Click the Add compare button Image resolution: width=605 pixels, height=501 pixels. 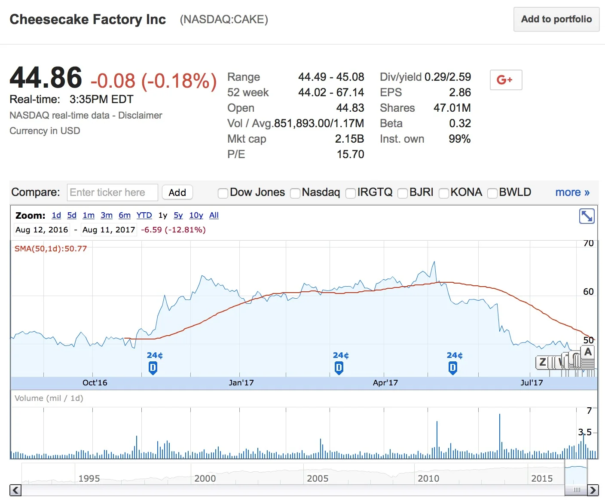[x=177, y=192]
